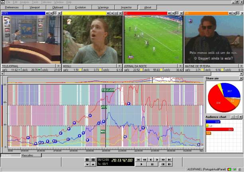Click the TELEJORNAL share double-arrow indicator
This screenshot has height=172, width=244.
39,70
